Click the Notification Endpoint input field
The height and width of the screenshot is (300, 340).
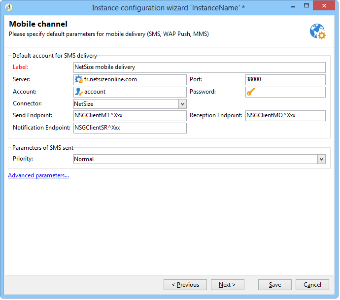pos(130,128)
